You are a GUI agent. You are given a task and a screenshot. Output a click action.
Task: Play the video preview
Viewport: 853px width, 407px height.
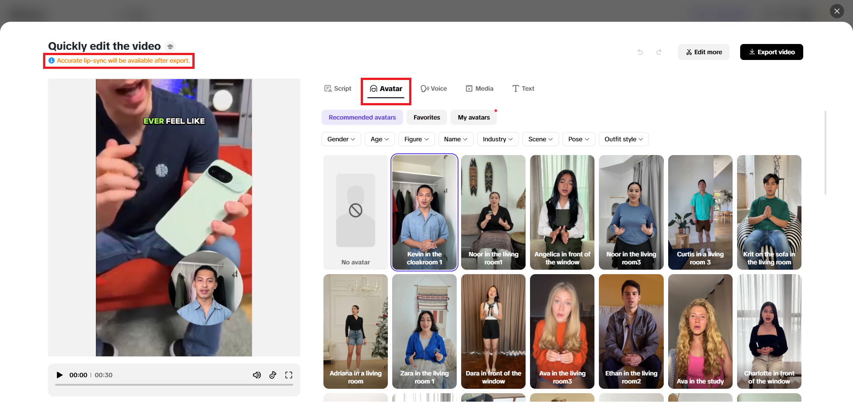pos(60,375)
